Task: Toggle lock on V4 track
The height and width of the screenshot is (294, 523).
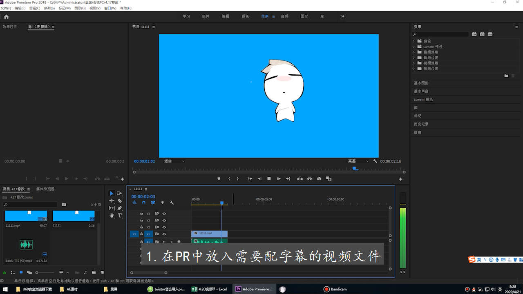Action: tap(141, 214)
